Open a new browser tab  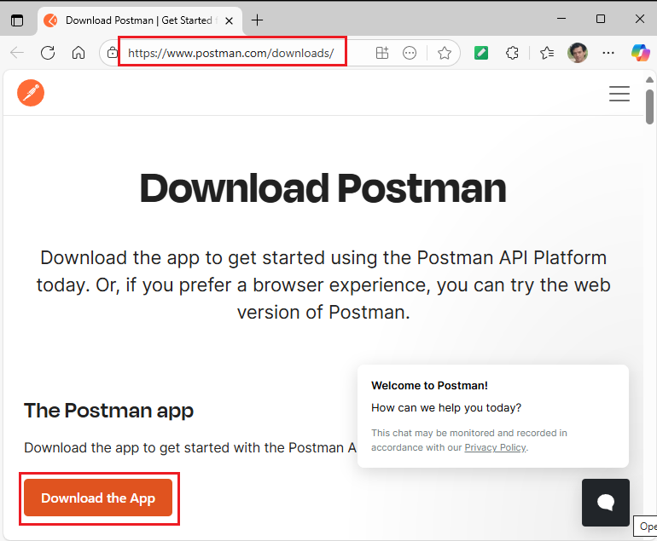(258, 20)
